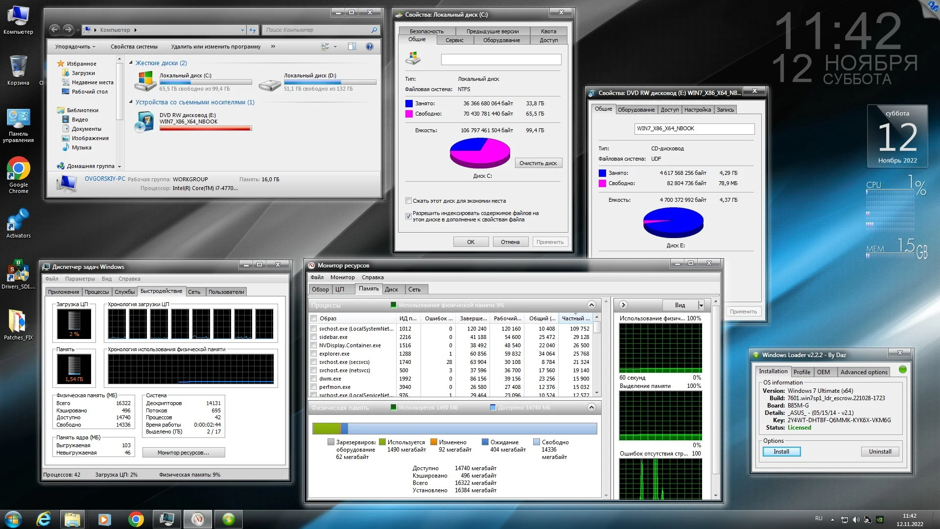The height and width of the screenshot is (529, 940).
Task: Open Панель управления desktop icon
Action: 18,119
